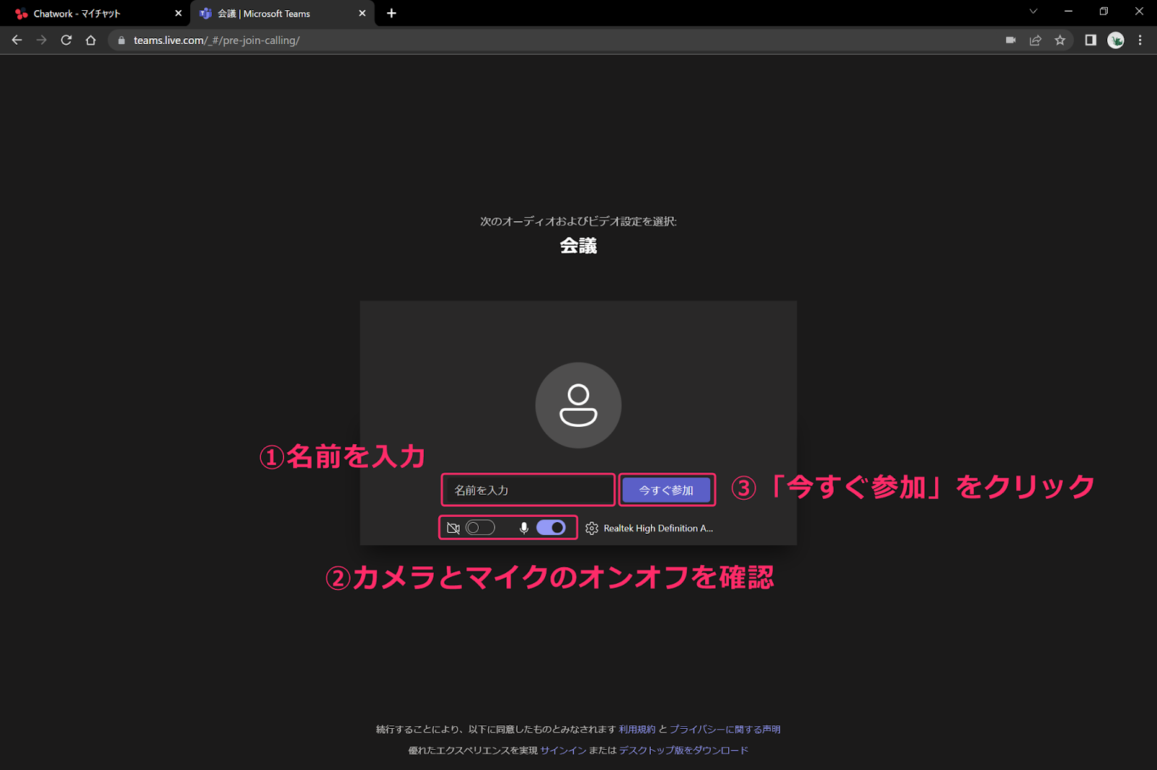Click the 今すぐ参加 button
The height and width of the screenshot is (770, 1157).
666,490
